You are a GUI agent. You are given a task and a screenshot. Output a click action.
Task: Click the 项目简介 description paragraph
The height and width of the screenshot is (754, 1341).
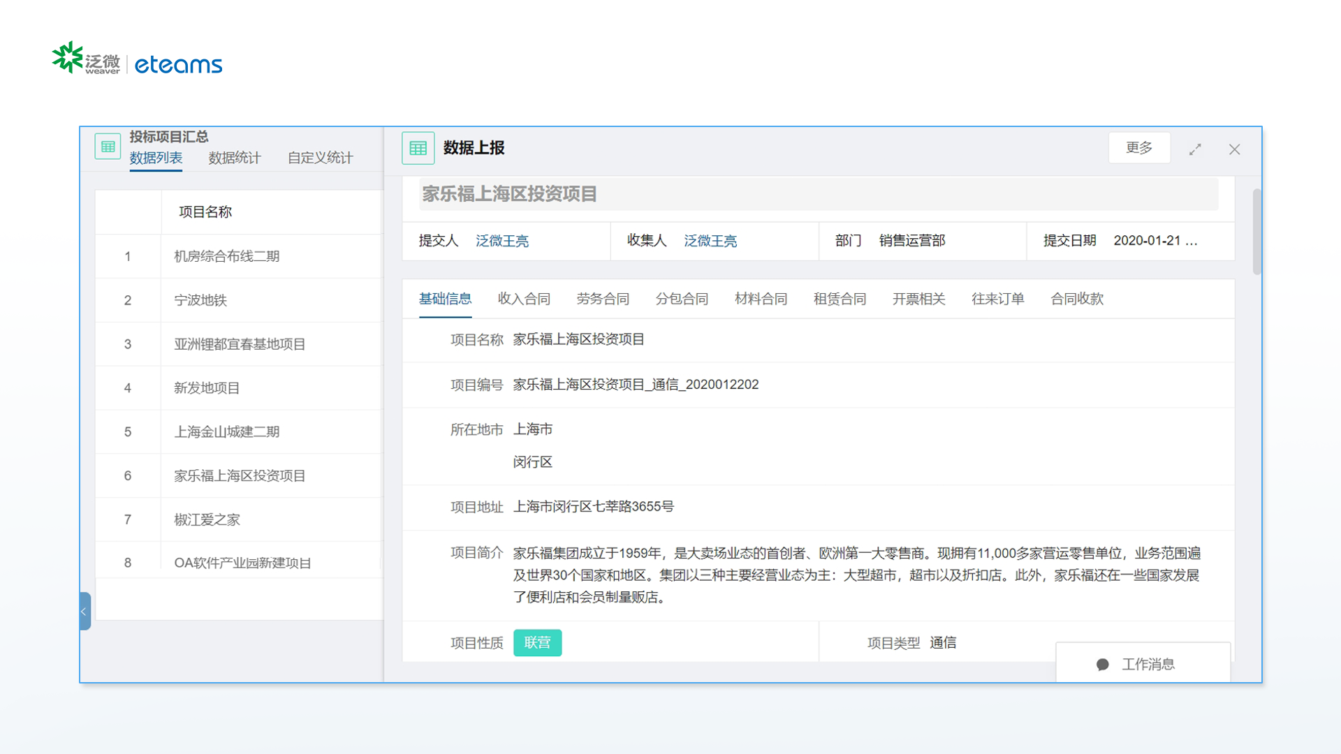coord(857,575)
